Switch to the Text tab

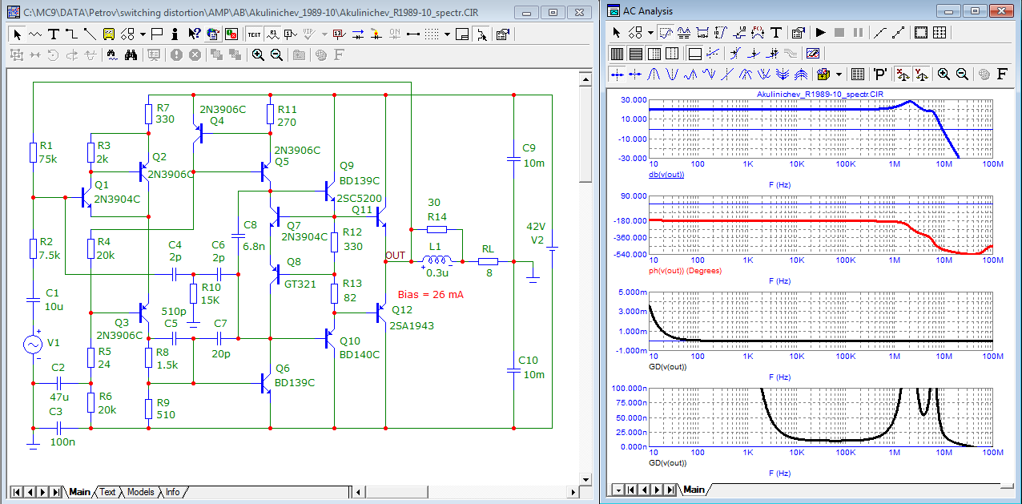pyautogui.click(x=107, y=492)
